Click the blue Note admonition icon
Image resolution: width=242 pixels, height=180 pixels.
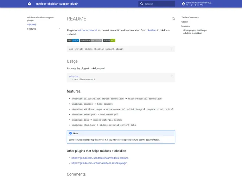(71, 133)
